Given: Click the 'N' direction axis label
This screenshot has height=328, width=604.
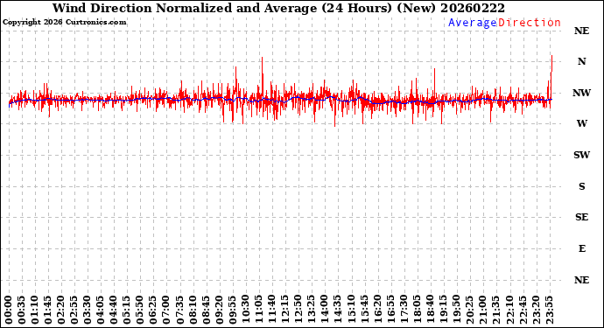Looking at the screenshot, I should [581, 61].
